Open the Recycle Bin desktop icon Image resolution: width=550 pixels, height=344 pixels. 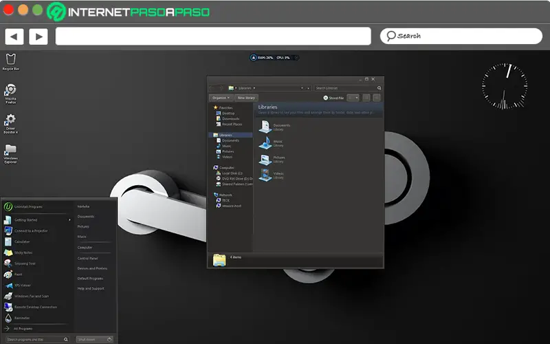[x=10, y=62]
